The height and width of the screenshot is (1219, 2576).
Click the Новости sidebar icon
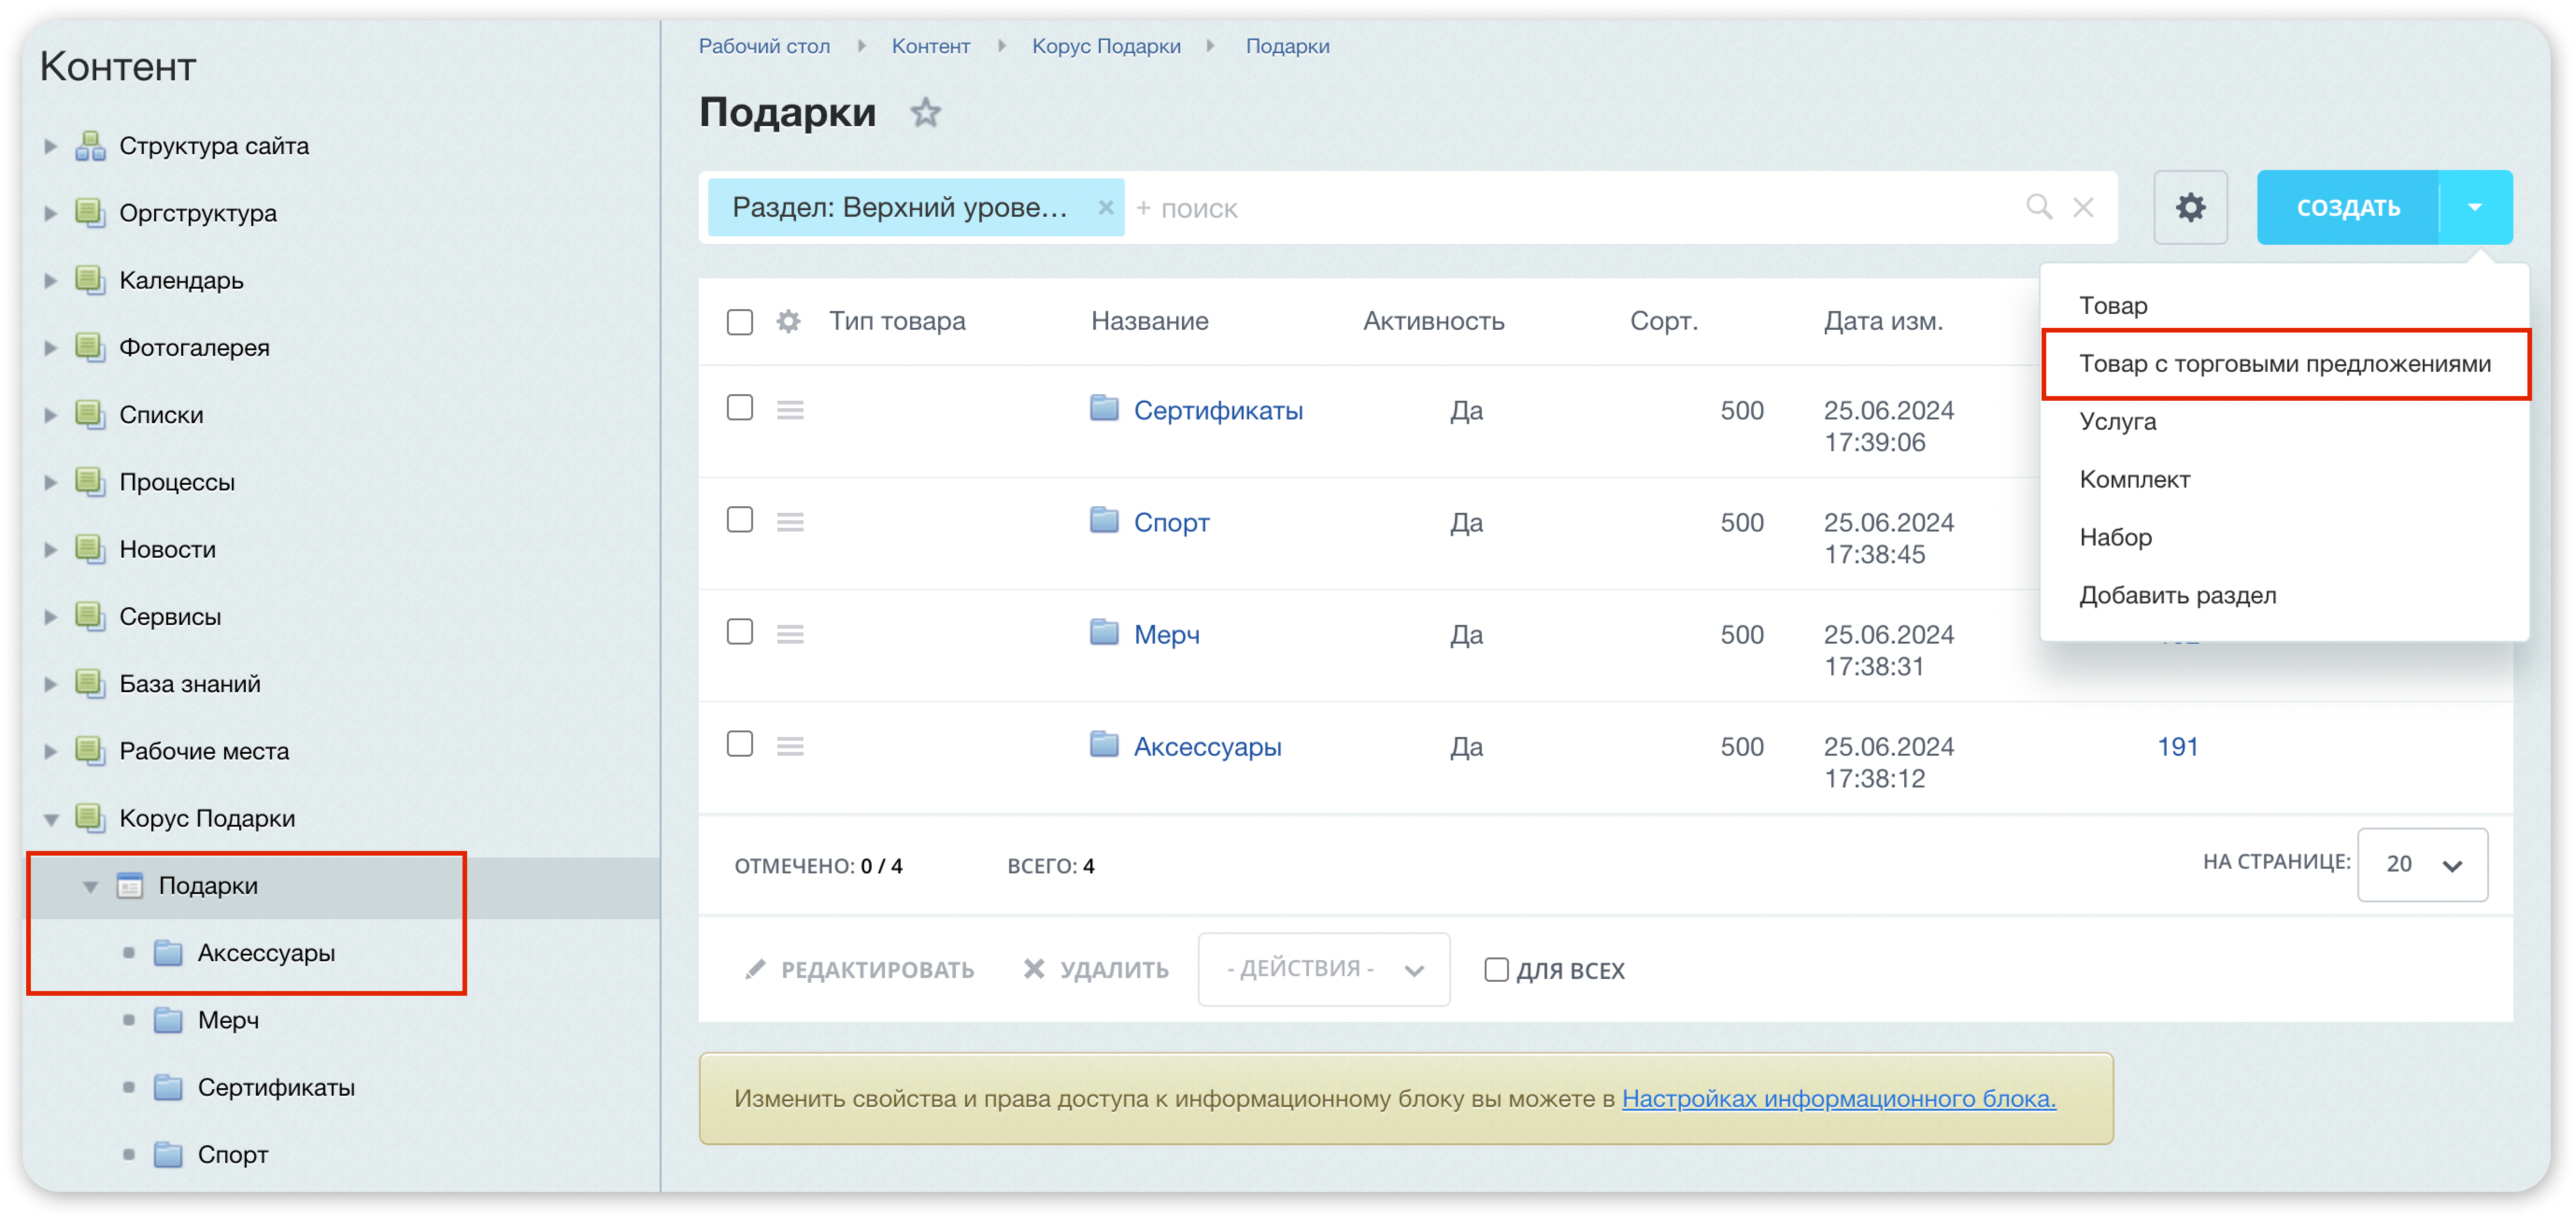pyautogui.click(x=90, y=548)
